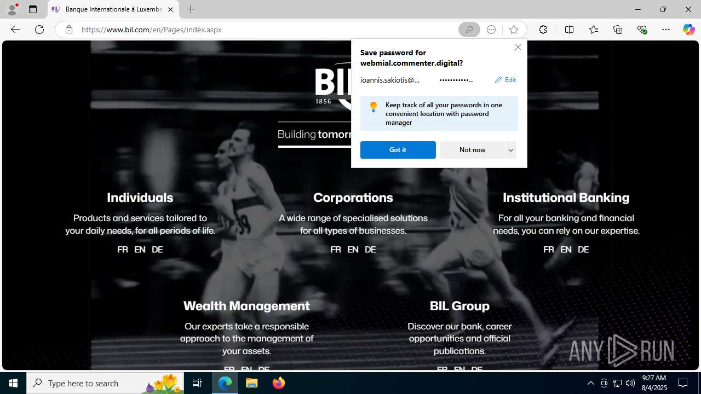
Task: Choose EN under Corporations
Action: [x=353, y=250]
